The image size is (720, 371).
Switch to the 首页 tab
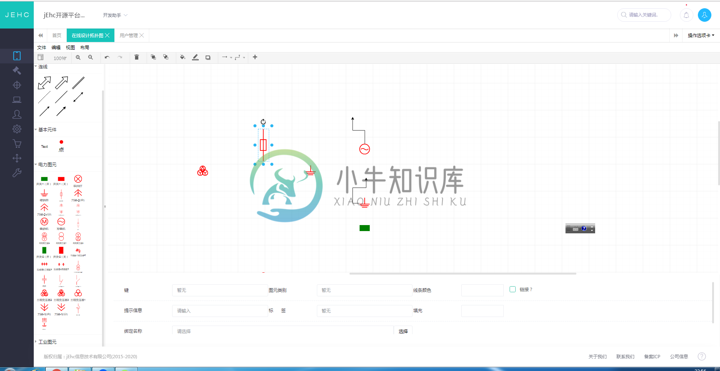[x=57, y=35]
